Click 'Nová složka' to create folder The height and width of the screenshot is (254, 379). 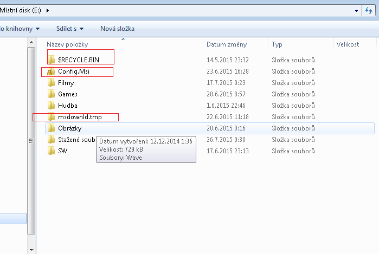117,28
